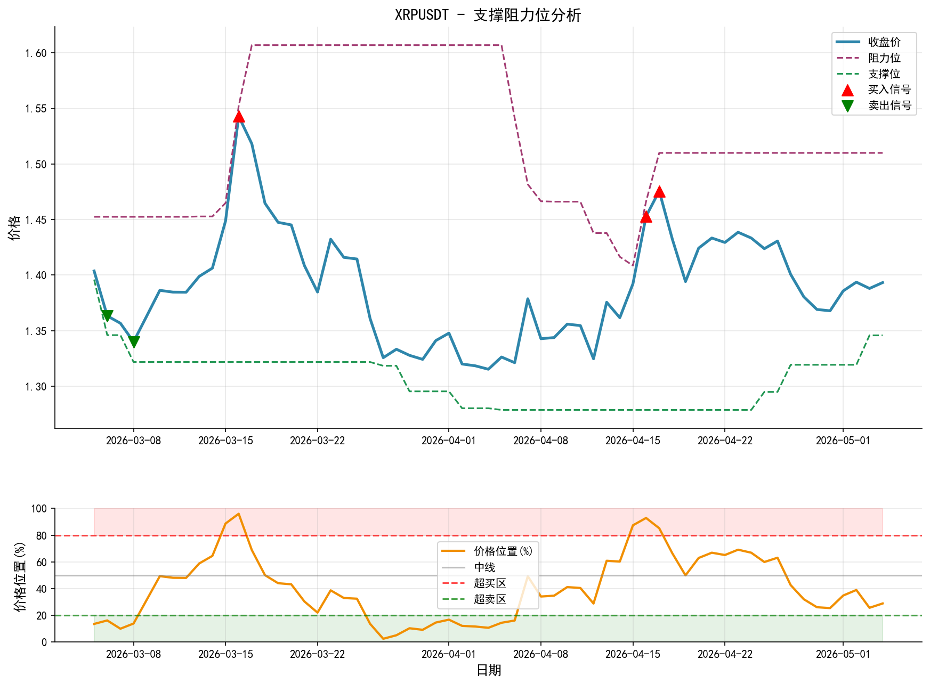Click the 超买区 legend entry
930x684 pixels.
coord(474,583)
